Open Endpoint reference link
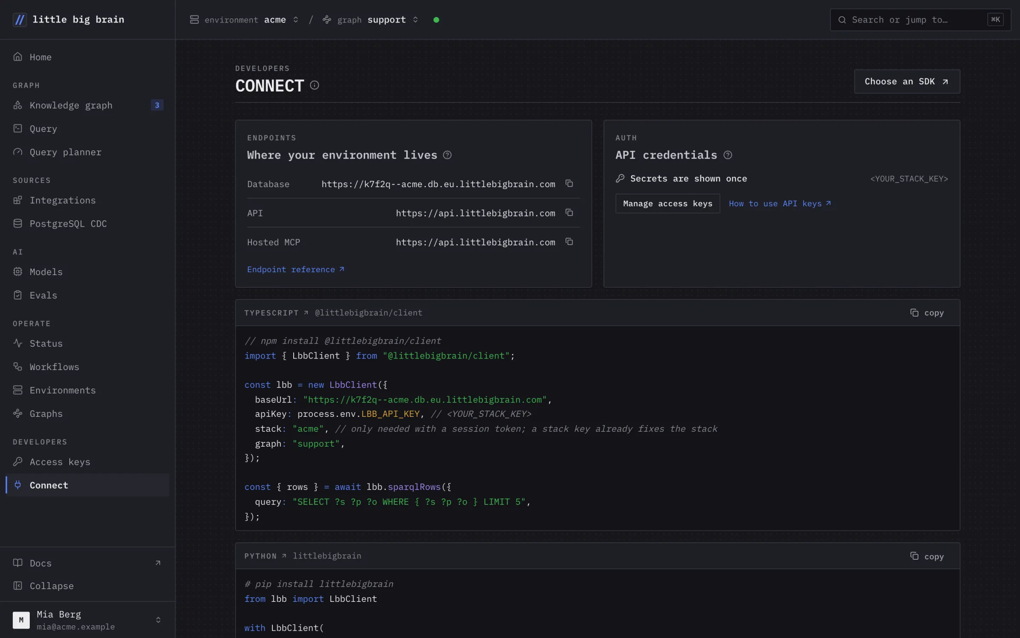The image size is (1020, 638). click(x=296, y=269)
